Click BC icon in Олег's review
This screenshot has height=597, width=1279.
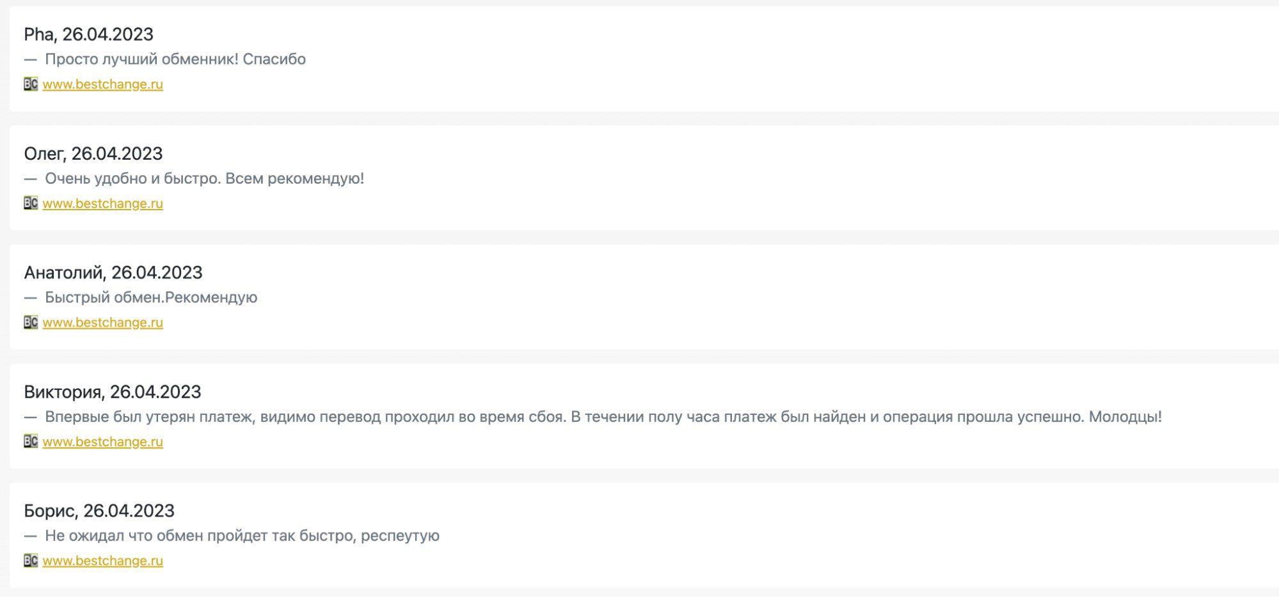31,203
